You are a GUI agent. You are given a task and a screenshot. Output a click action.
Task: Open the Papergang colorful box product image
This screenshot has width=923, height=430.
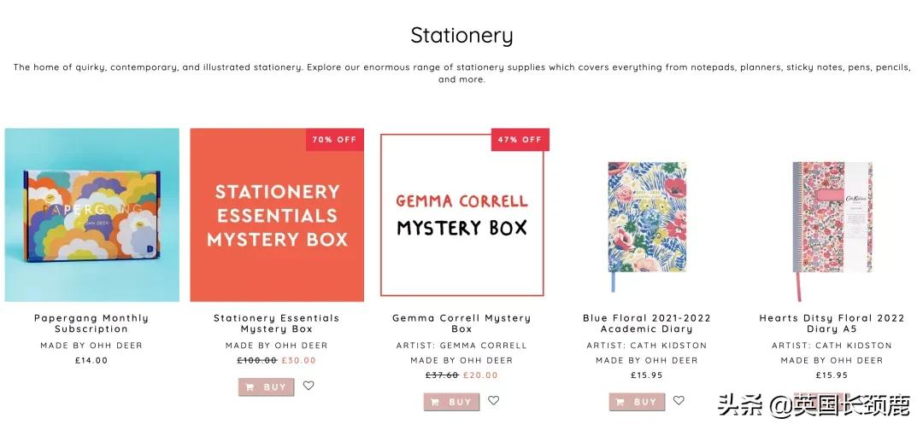coord(92,215)
